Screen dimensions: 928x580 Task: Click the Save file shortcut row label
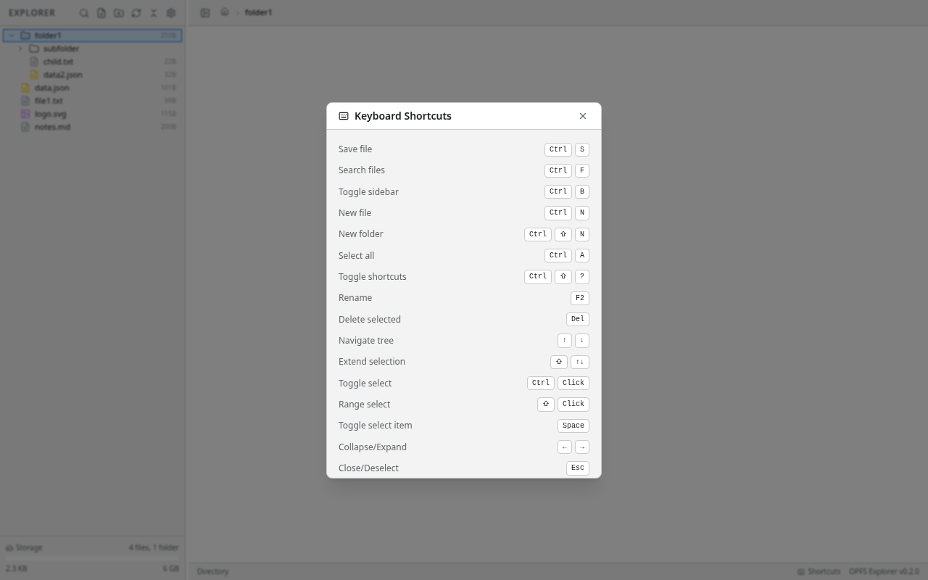point(355,149)
